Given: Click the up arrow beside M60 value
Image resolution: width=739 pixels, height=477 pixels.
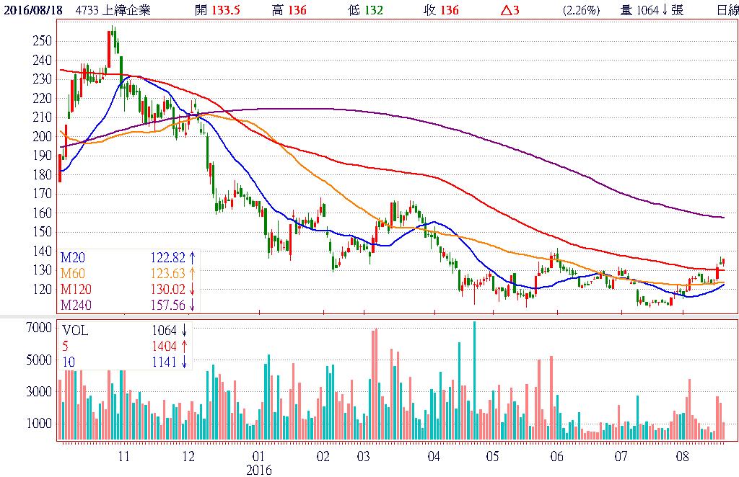Looking at the screenshot, I should tap(193, 273).
